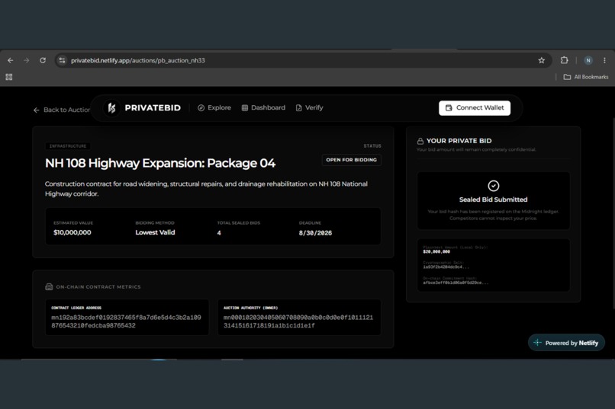Image resolution: width=615 pixels, height=409 pixels.
Task: Click the PrivateBid logo icon
Action: pos(111,107)
